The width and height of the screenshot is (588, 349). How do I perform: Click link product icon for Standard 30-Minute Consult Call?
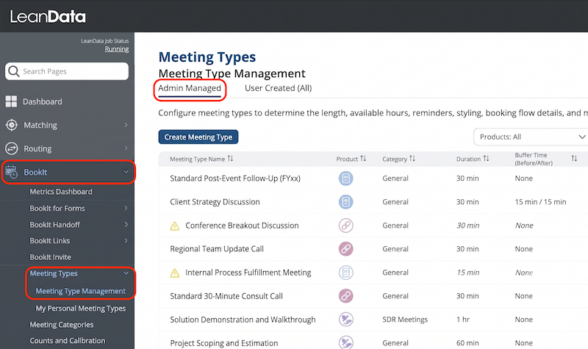coord(345,296)
